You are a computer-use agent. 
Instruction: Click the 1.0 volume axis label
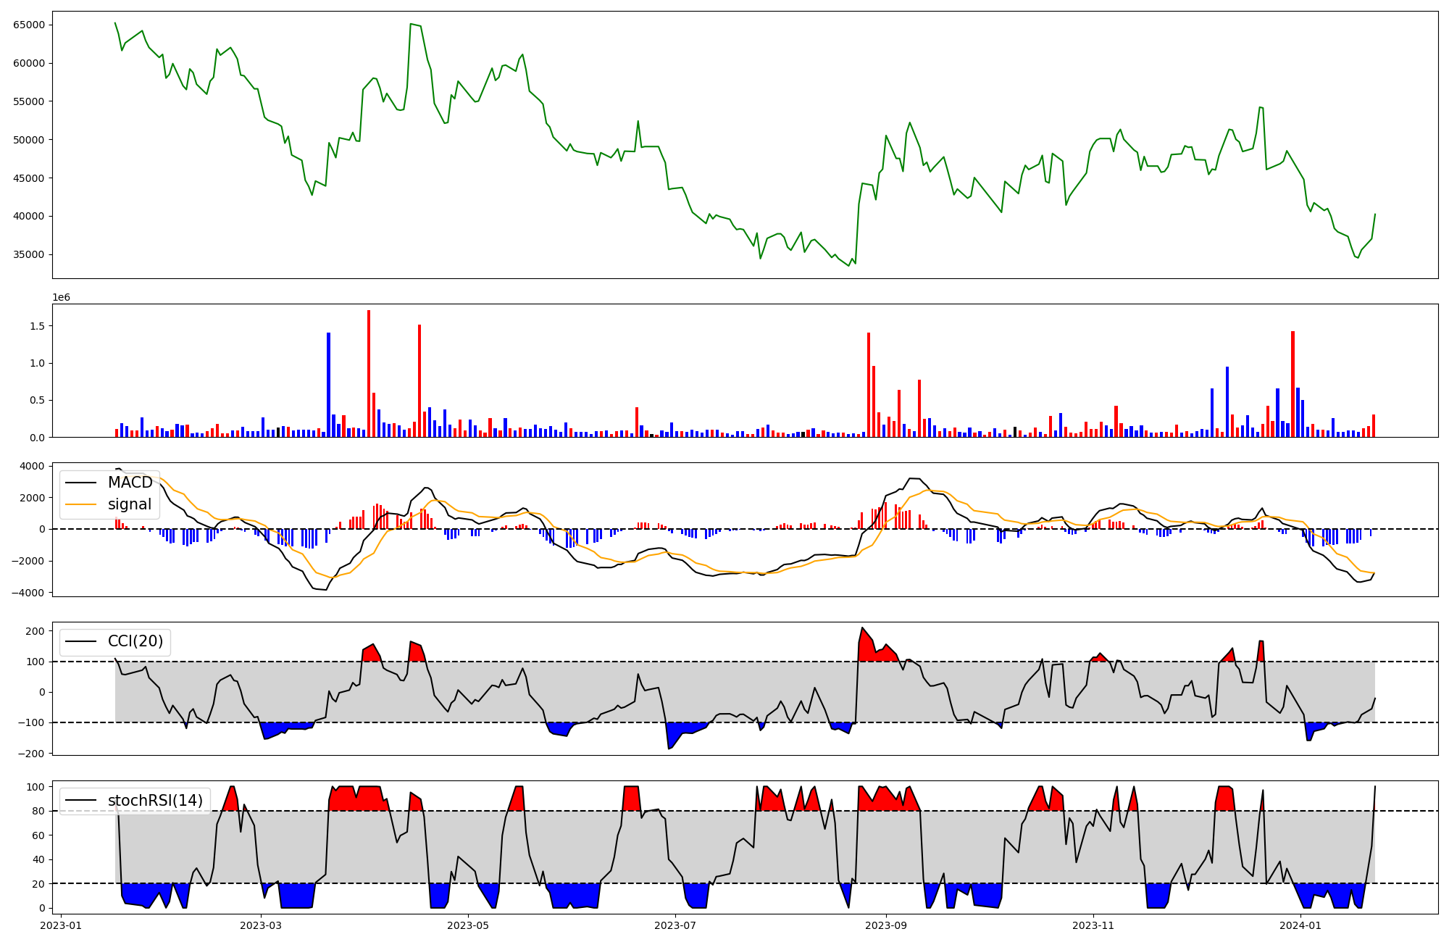tap(37, 363)
